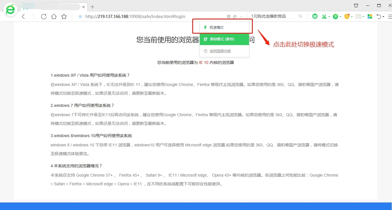Open a new tab with plus button
Image resolution: width=392 pixels, height=210 pixels.
pos(92,7)
